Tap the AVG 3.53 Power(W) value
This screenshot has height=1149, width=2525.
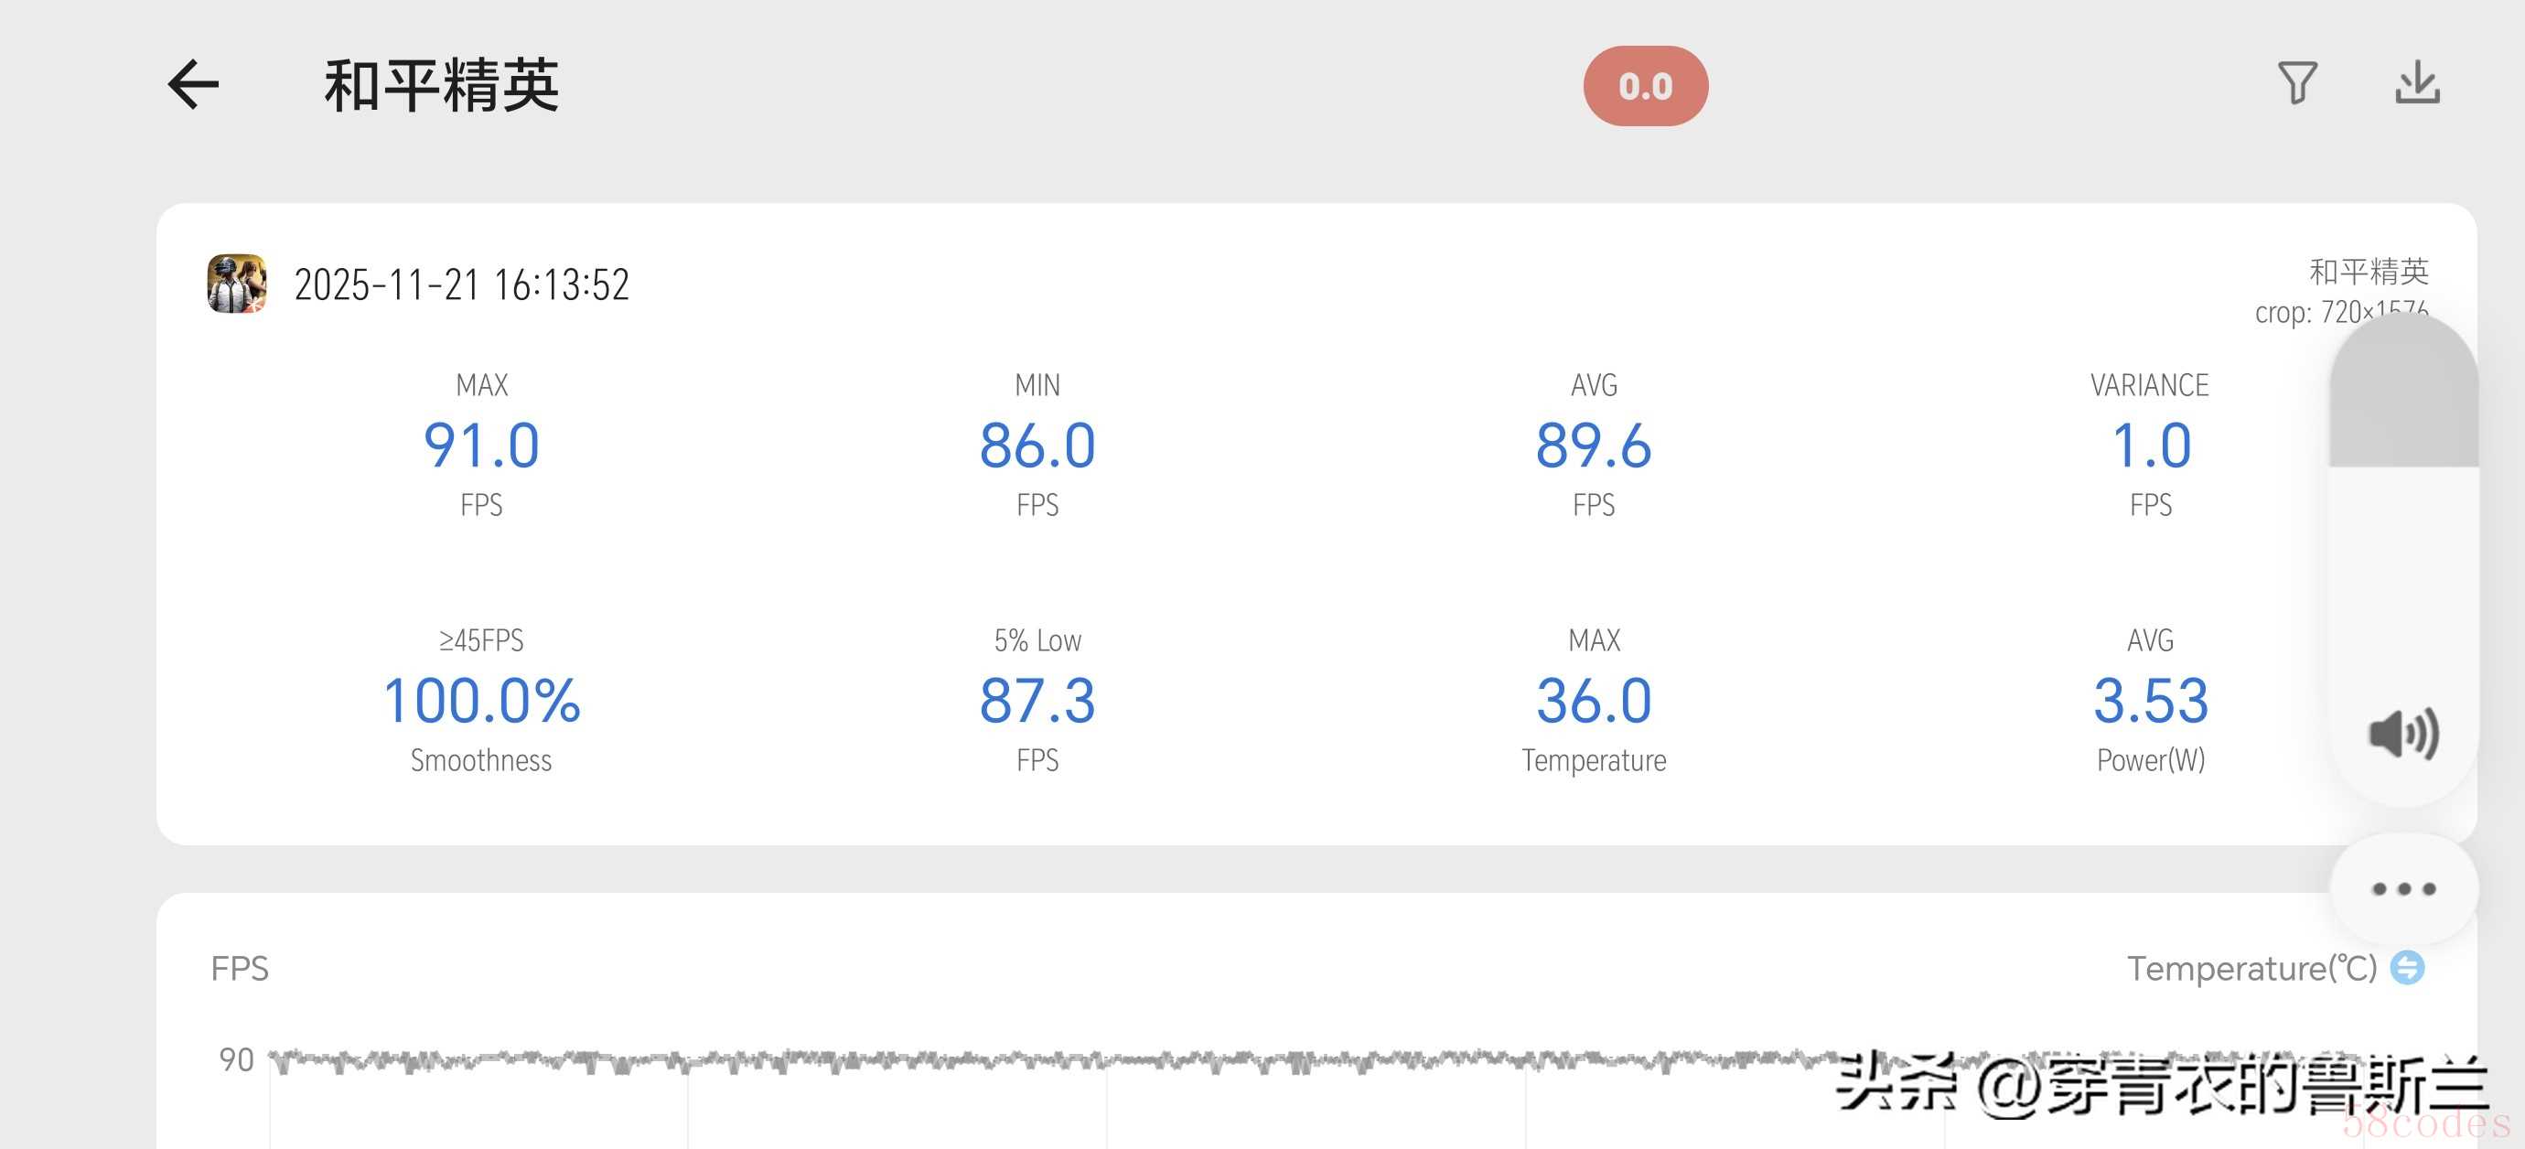[x=2151, y=700]
